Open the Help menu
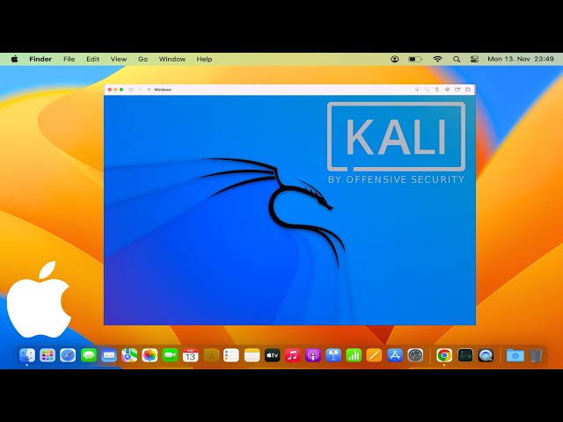This screenshot has width=563, height=422. (x=204, y=59)
